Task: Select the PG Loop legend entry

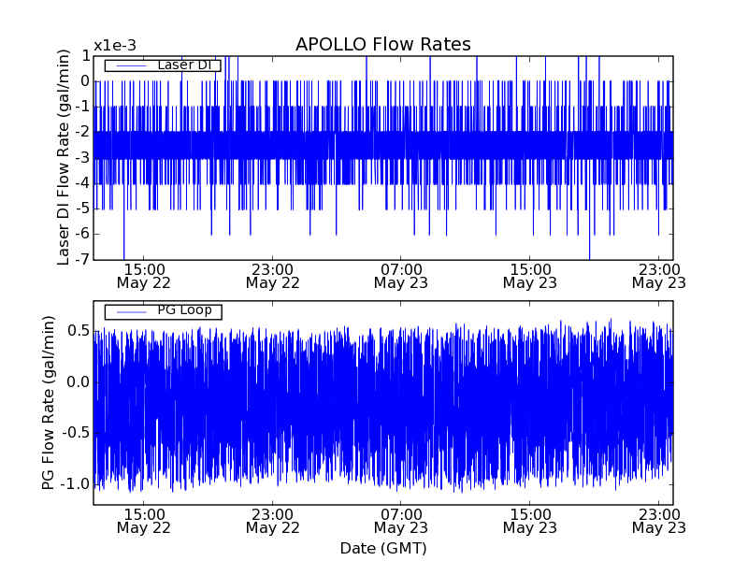Action: point(184,310)
